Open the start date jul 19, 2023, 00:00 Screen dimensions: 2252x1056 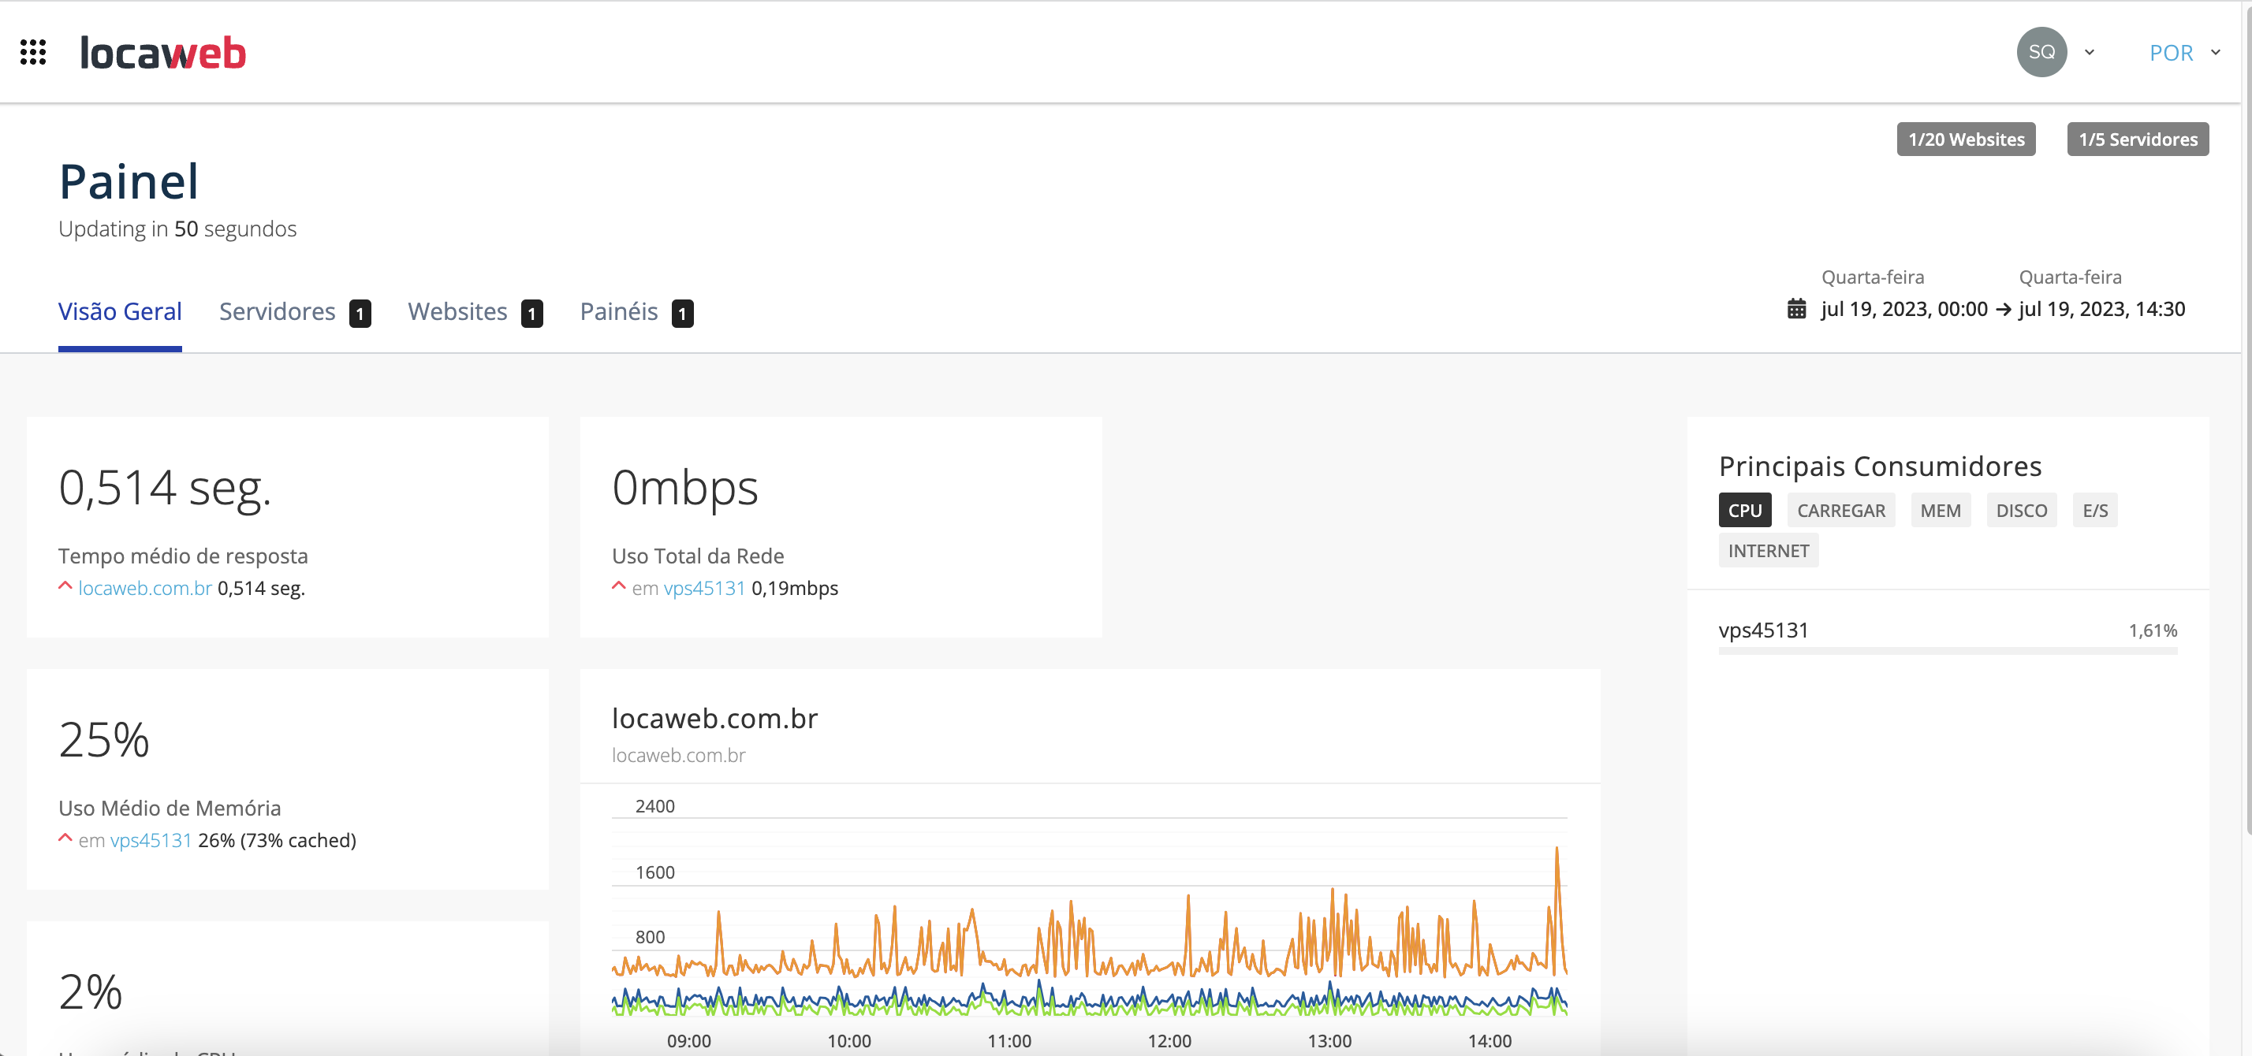tap(1903, 309)
